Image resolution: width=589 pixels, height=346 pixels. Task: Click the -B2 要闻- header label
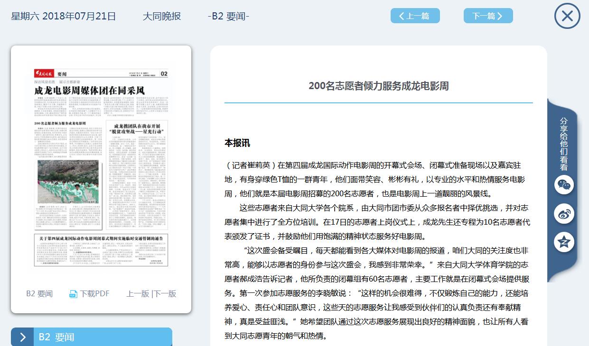[229, 16]
